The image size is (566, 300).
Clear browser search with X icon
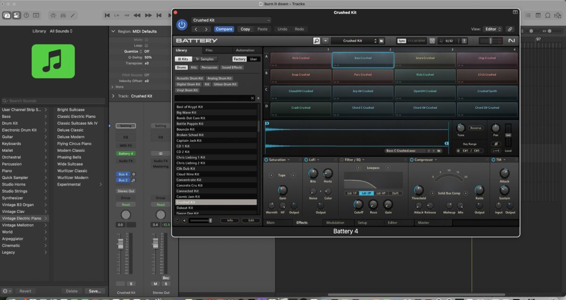252,98
